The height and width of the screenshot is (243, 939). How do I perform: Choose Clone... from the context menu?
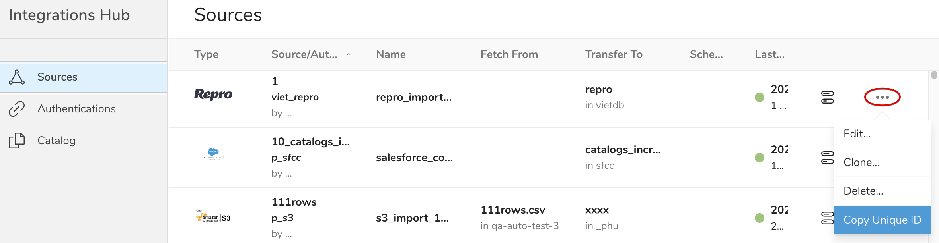tap(861, 162)
